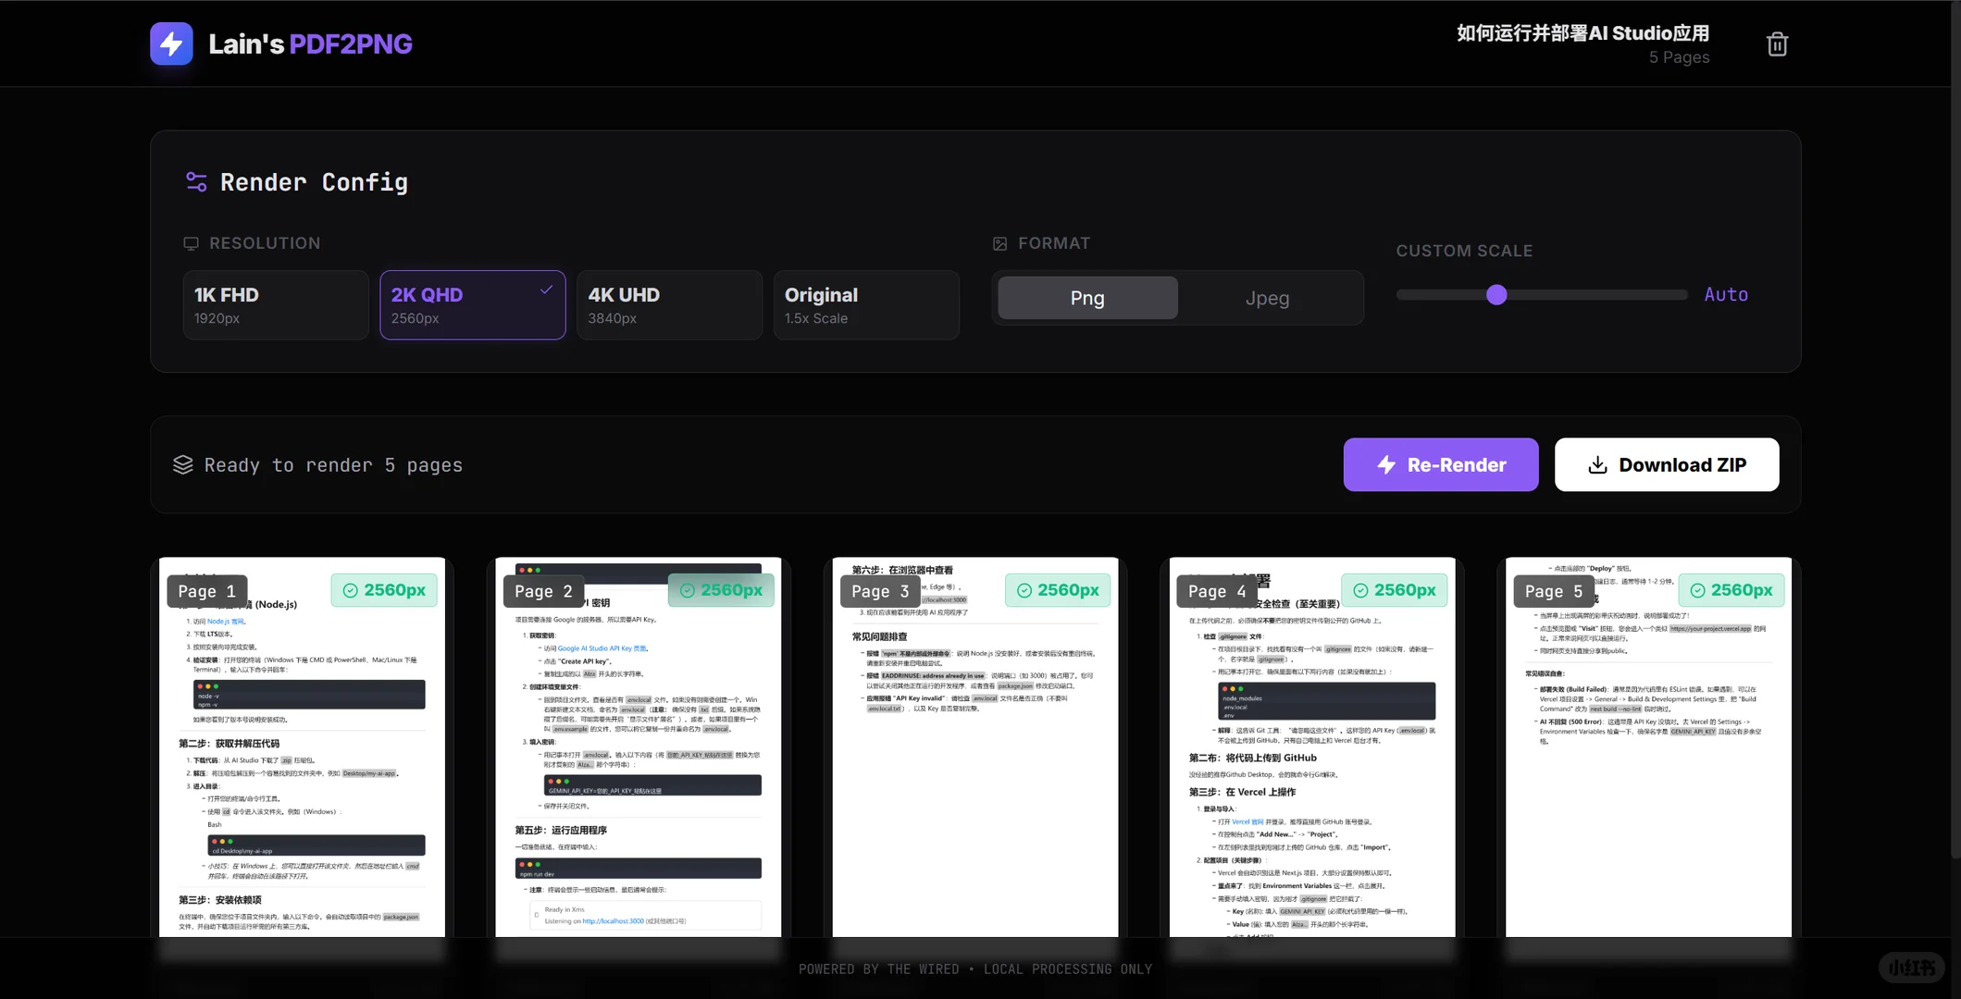Click the Auto custom scale label
The image size is (1961, 999).
(1726, 294)
